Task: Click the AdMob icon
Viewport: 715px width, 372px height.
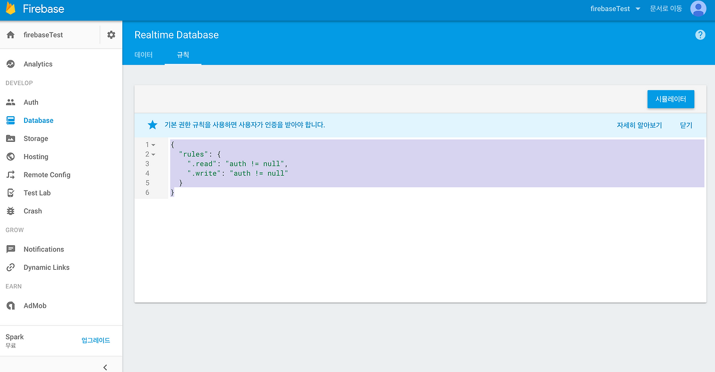Action: 11,306
